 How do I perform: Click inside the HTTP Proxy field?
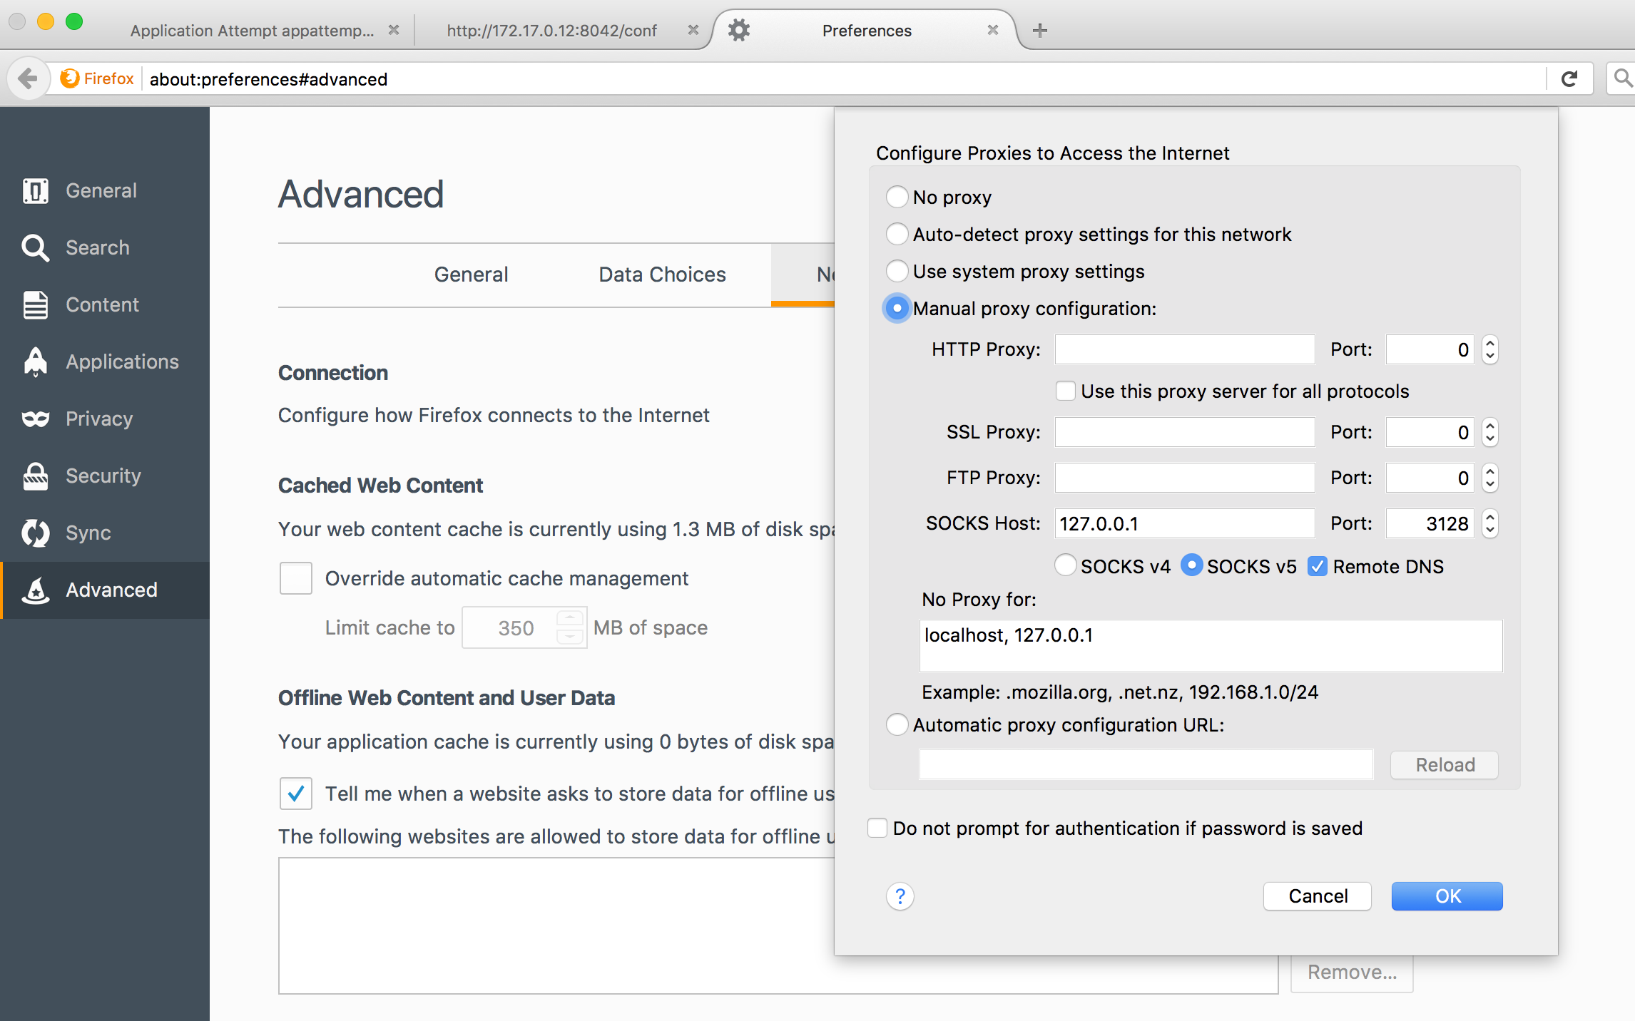1183,349
